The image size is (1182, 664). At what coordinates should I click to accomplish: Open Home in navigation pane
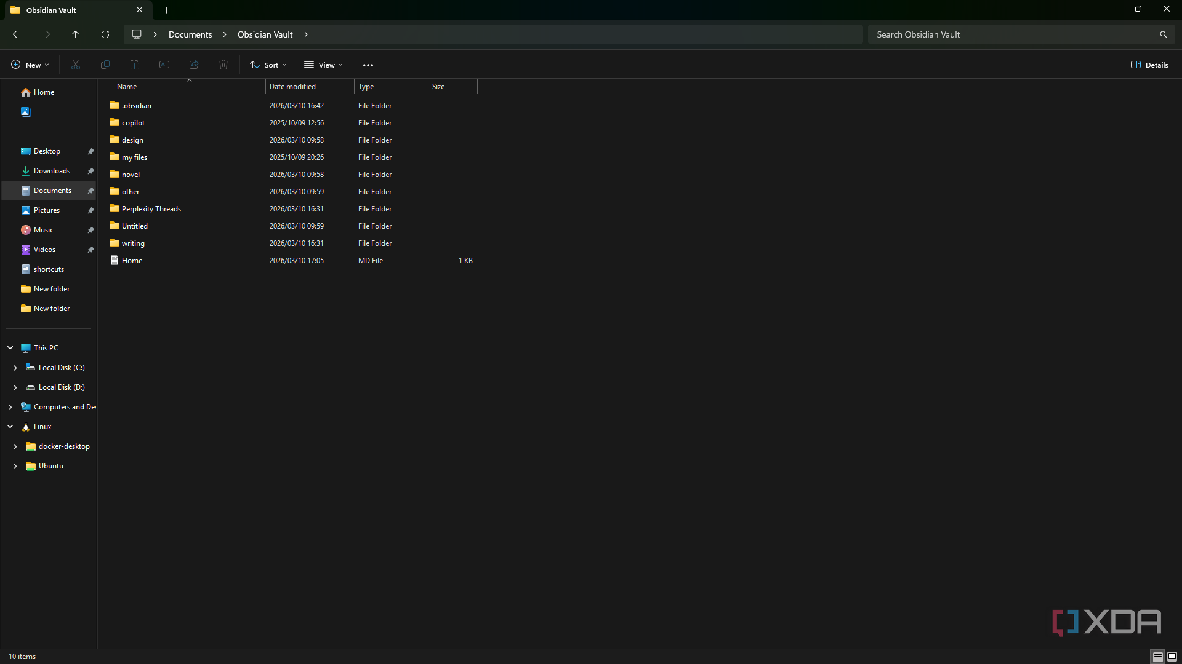(x=43, y=92)
